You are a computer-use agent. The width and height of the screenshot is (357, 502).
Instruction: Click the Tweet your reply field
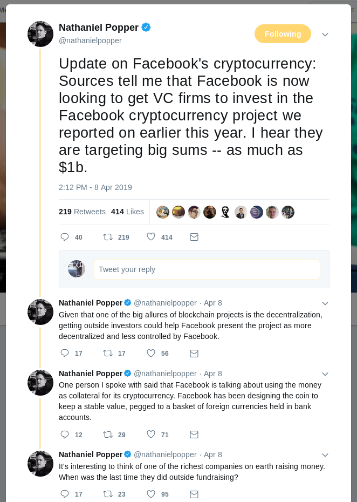[x=207, y=269]
